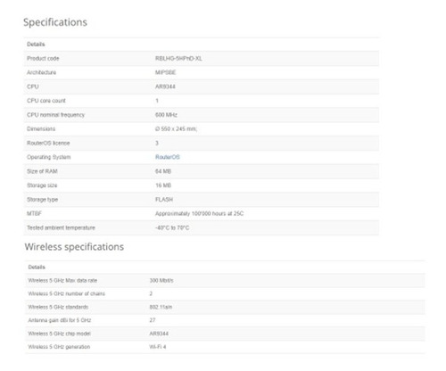Screen dimensions: 446x371
Task: Open the RouterOS operating system link
Action: point(168,157)
